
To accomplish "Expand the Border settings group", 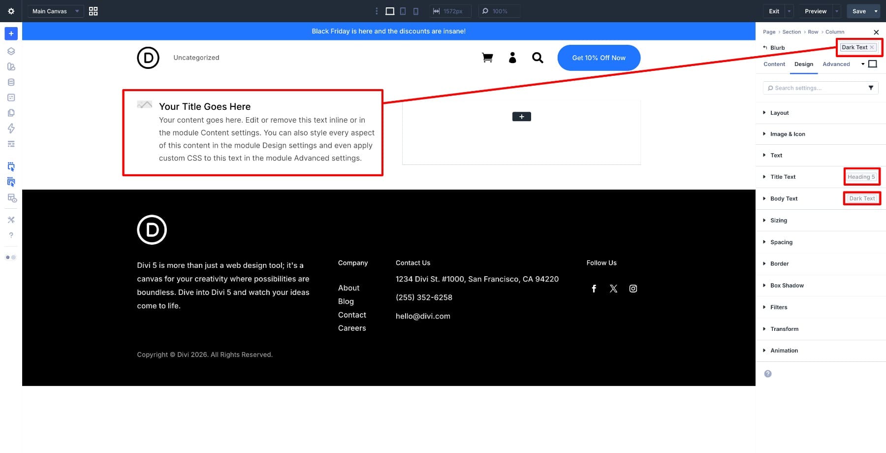I will click(x=821, y=263).
